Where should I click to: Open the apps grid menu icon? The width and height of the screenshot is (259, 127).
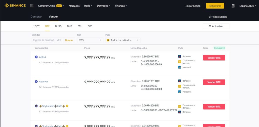tap(32, 6)
